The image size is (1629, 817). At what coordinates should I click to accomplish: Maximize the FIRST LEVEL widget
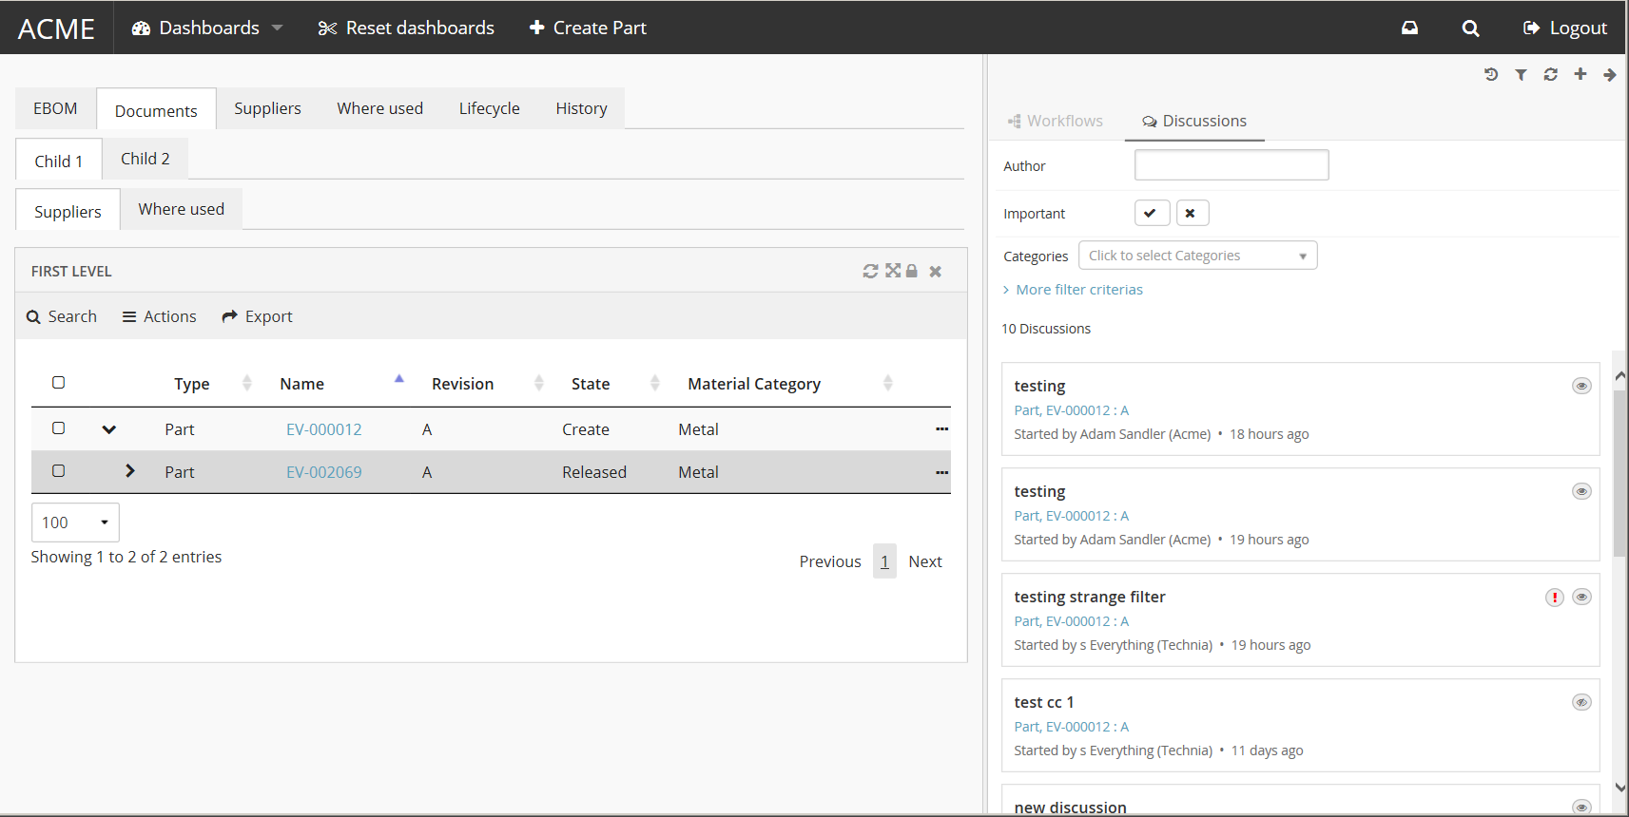pos(892,271)
